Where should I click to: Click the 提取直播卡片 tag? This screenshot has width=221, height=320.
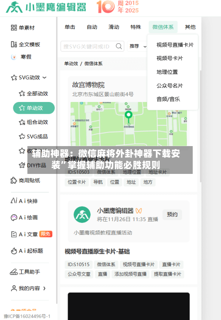[168, 274]
